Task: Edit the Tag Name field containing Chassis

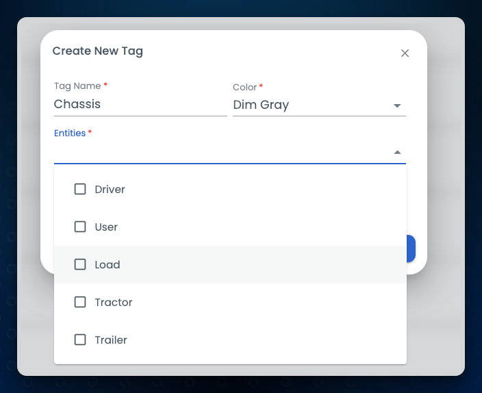Action: point(140,104)
